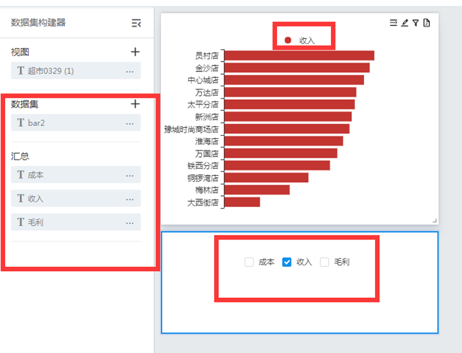The image size is (462, 353).
Task: Click the chart edit pencil icon
Action: pyautogui.click(x=404, y=23)
